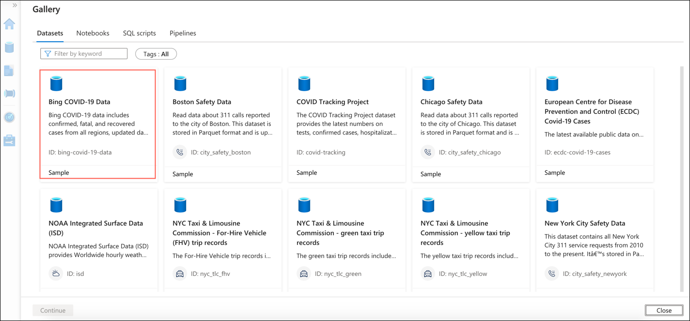Click the phone icon beside city_safety_chicago
The image size is (690, 321).
428,152
